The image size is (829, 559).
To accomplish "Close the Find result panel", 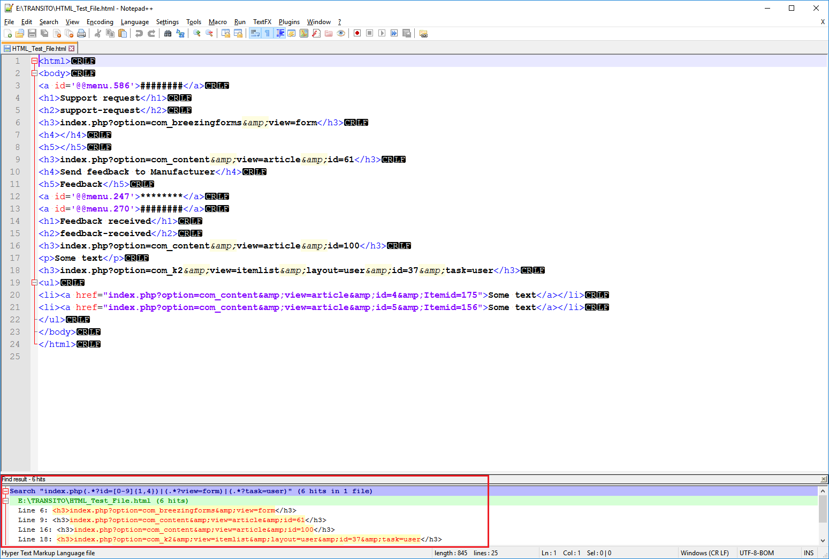I will tap(823, 479).
